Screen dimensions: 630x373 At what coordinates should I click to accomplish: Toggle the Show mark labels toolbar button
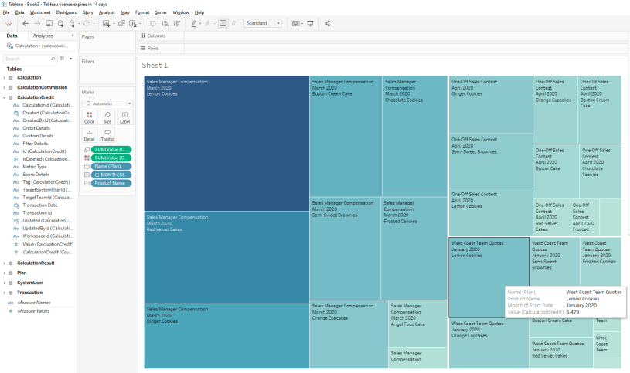click(x=223, y=24)
